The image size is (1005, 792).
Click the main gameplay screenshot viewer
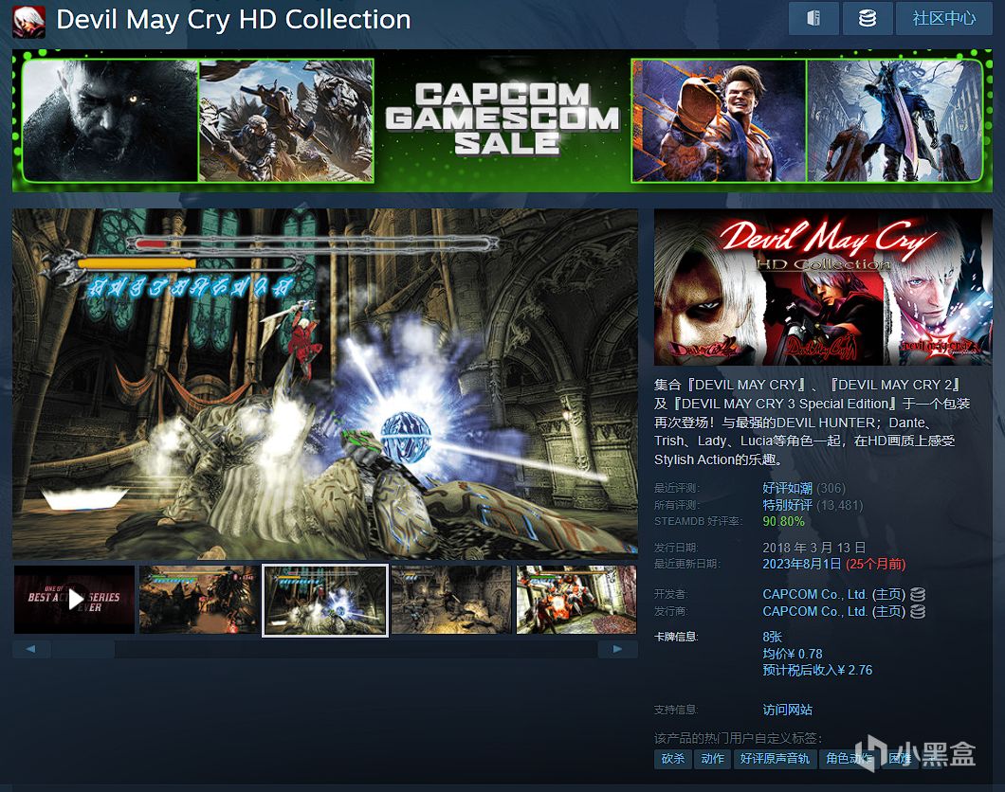click(325, 384)
